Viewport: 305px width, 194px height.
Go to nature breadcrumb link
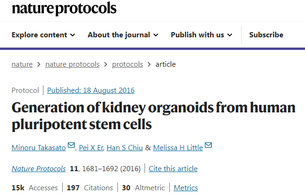pyautogui.click(x=22, y=64)
